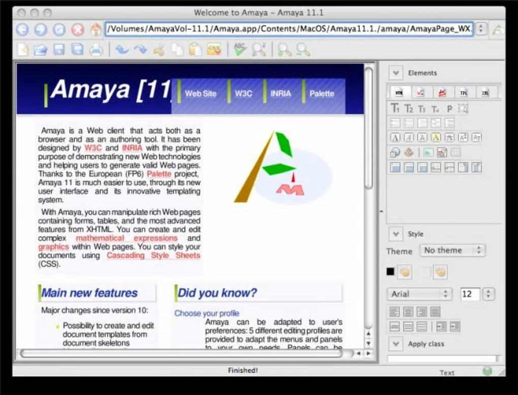
Task: Zoom in with the plus magnifier
Action: click(x=284, y=50)
